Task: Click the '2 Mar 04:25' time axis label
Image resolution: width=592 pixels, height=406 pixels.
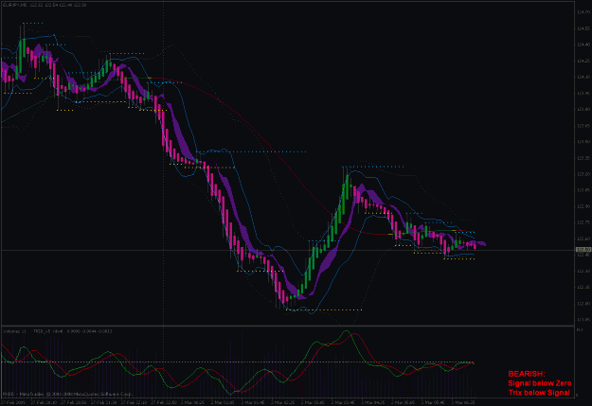Action: [x=373, y=402]
